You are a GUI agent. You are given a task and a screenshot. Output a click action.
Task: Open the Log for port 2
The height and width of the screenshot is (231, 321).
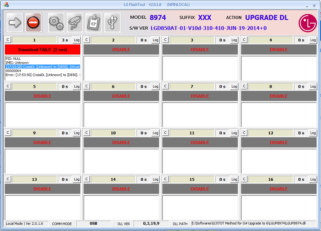click(156, 40)
